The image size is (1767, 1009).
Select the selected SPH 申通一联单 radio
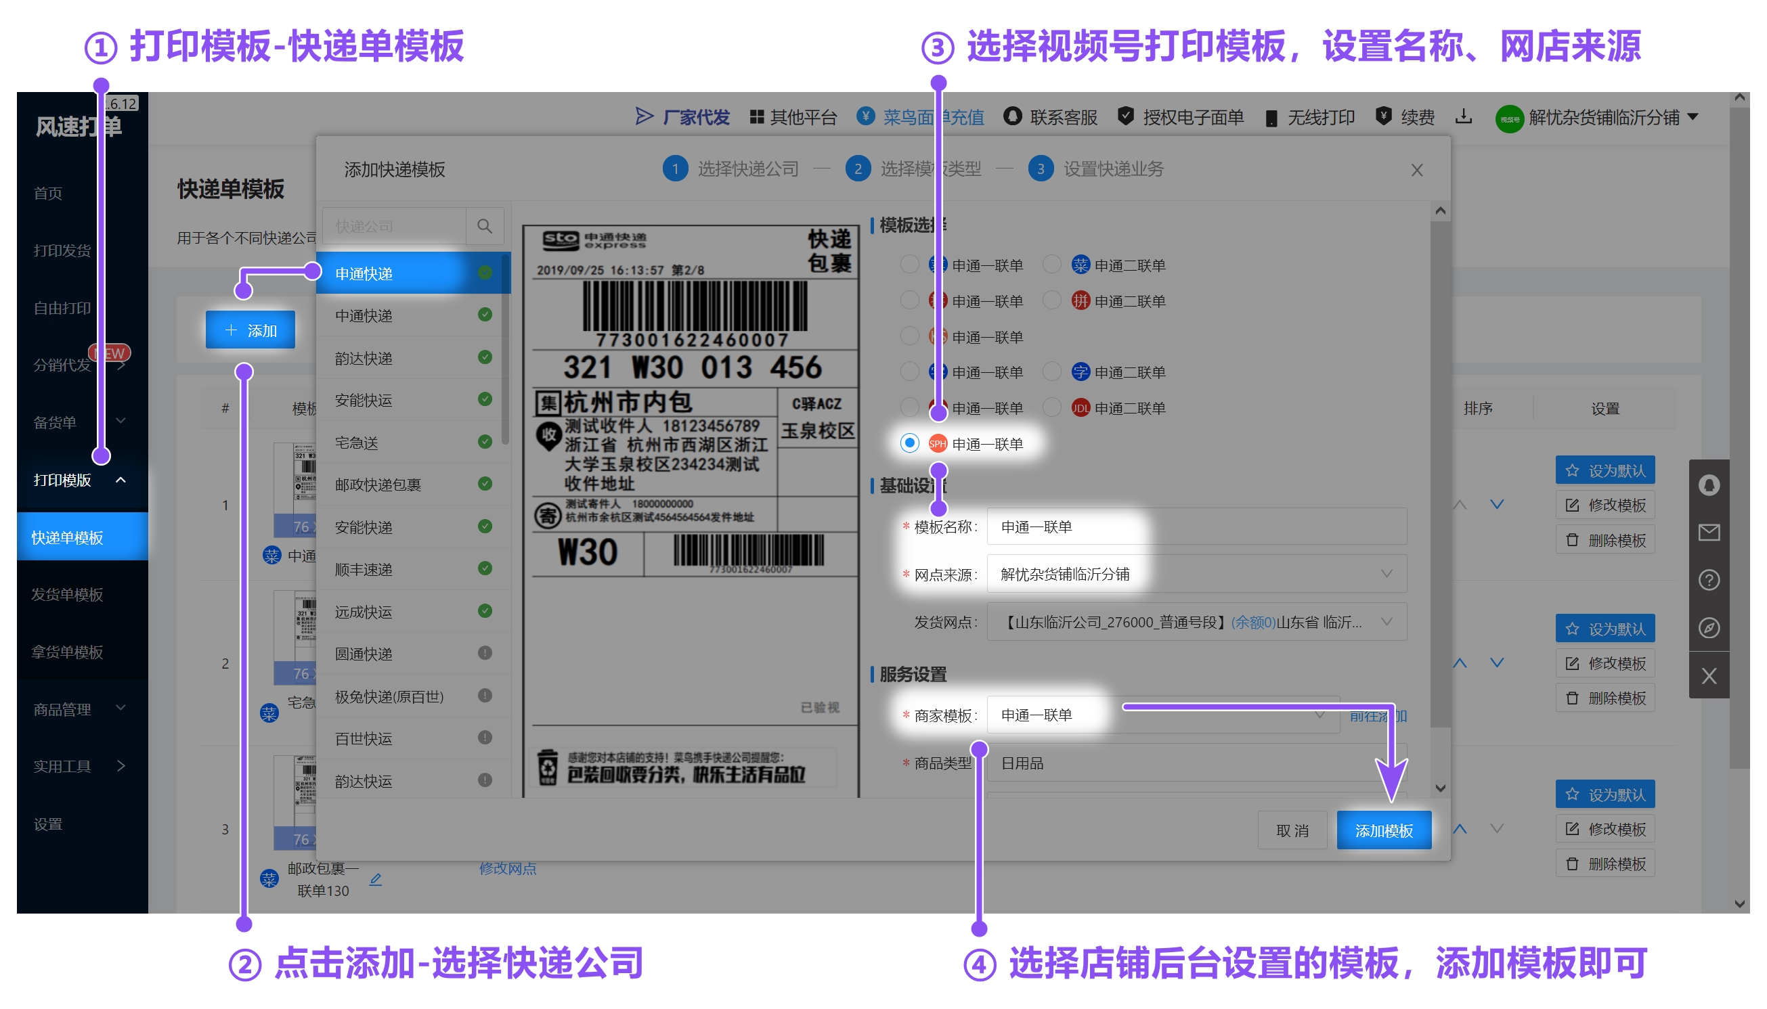click(x=909, y=443)
